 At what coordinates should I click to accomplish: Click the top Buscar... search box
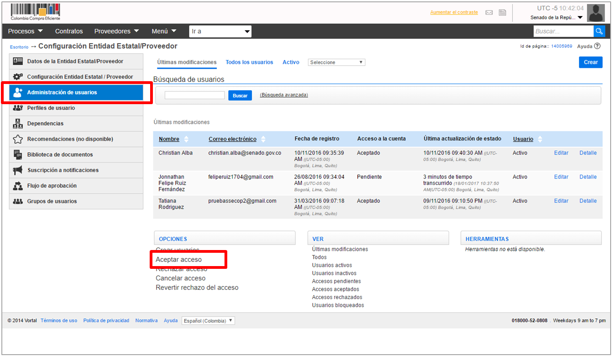pos(563,31)
